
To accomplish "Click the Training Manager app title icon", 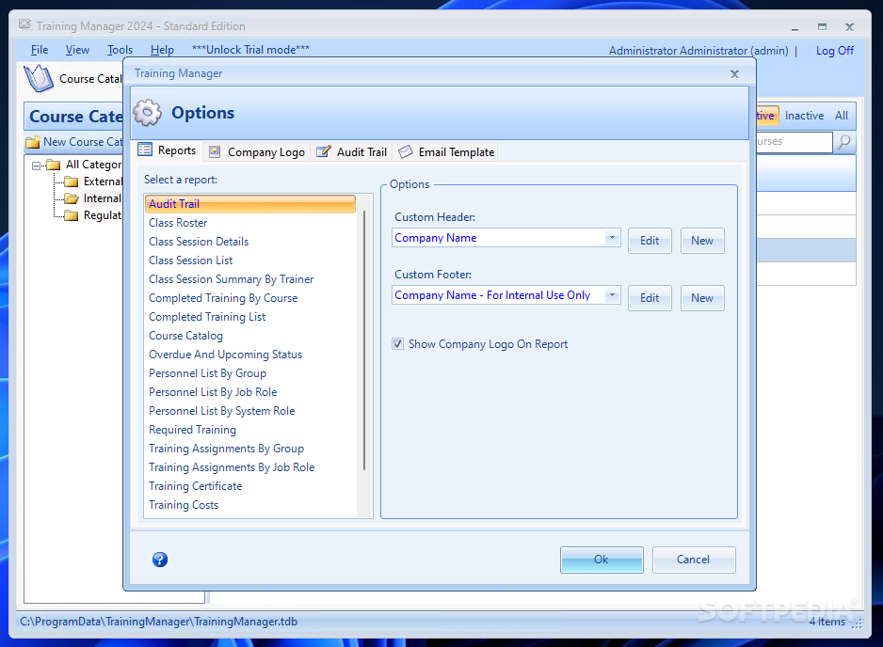I will (24, 24).
